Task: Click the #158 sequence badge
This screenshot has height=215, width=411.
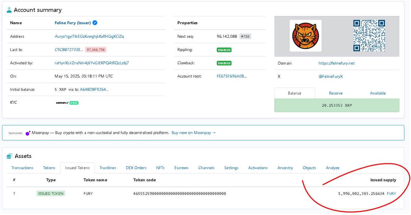Action: pyautogui.click(x=245, y=36)
